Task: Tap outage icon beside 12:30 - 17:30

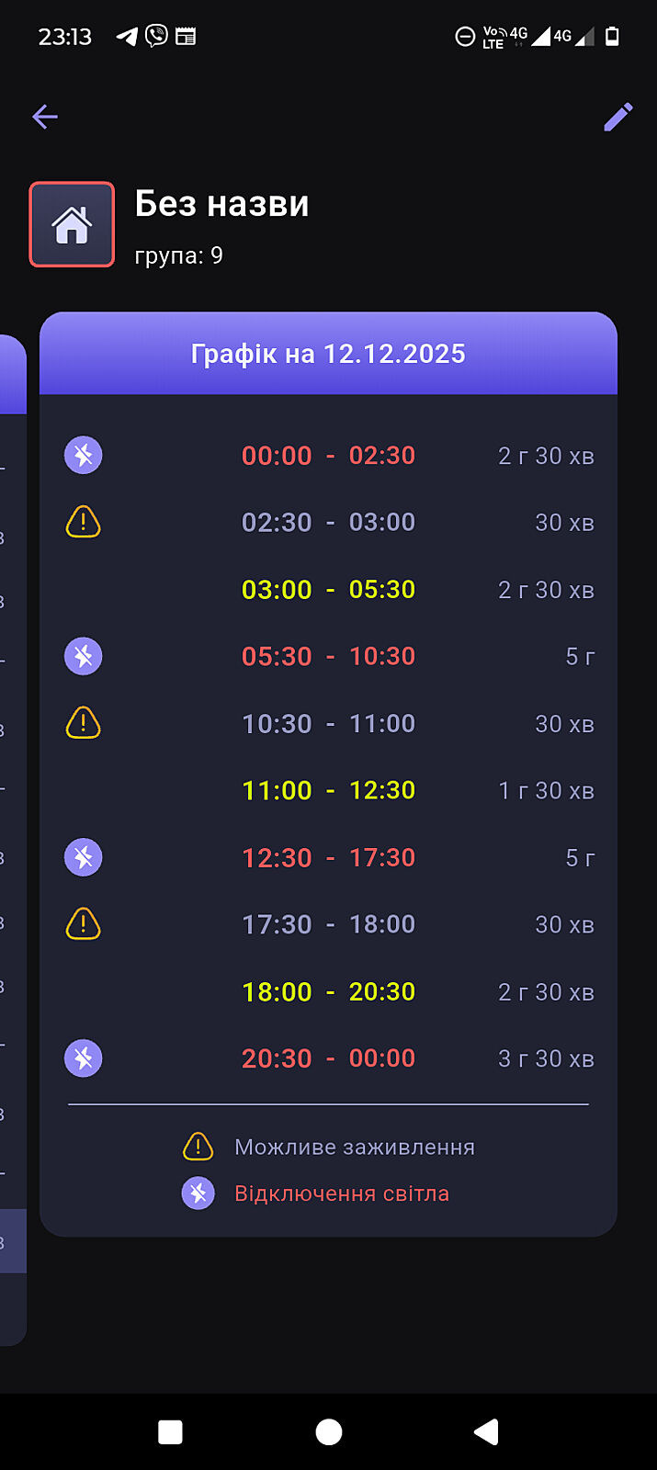Action: tap(83, 857)
